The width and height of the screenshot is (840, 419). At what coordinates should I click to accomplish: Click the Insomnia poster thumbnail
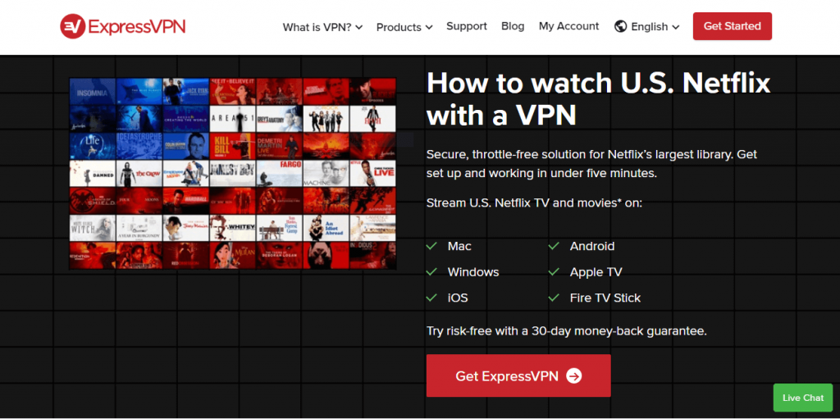(x=92, y=91)
